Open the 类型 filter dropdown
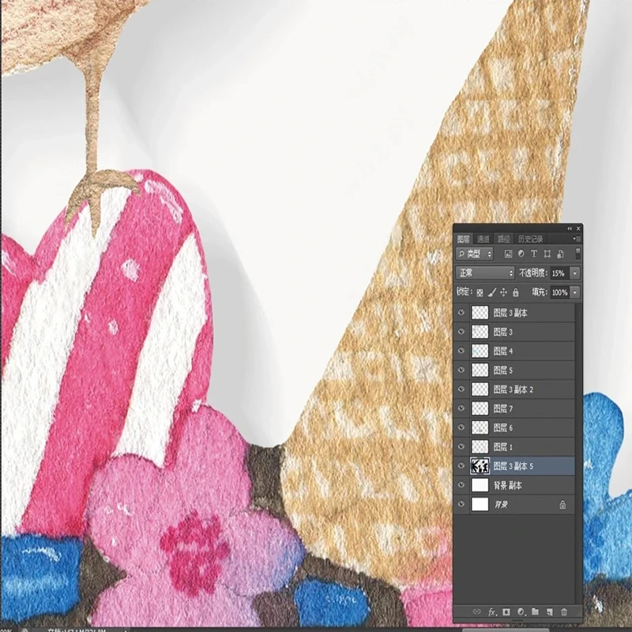Viewport: 632px width, 632px height. pos(475,254)
